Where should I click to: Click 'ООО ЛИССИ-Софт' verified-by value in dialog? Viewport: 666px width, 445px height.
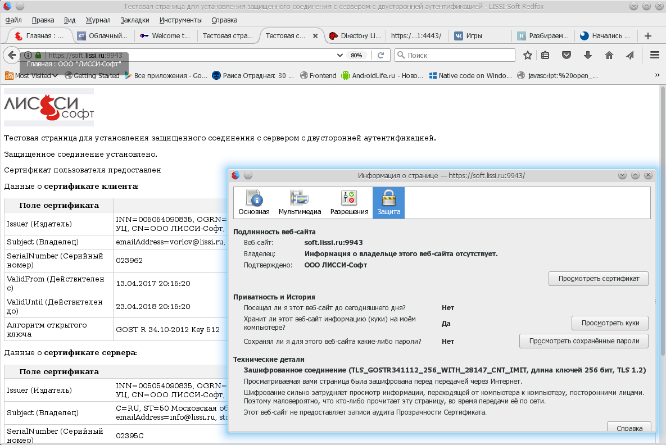(x=336, y=265)
